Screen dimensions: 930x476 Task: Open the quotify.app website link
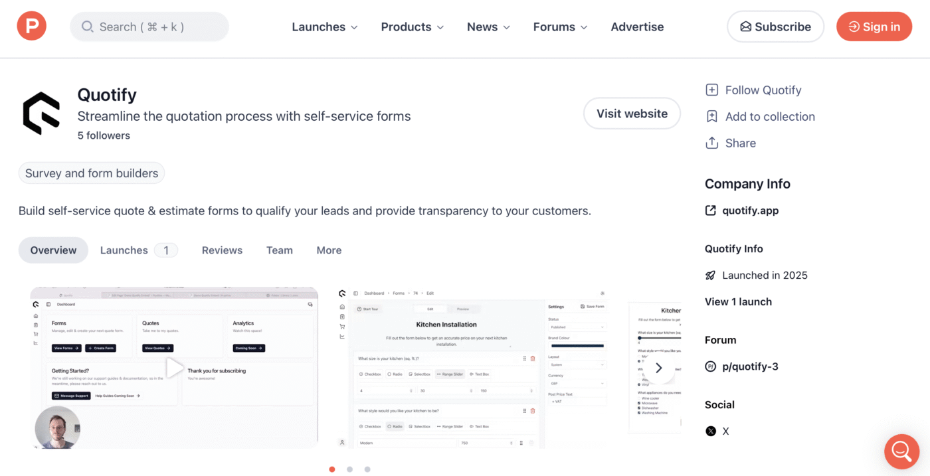[750, 210]
